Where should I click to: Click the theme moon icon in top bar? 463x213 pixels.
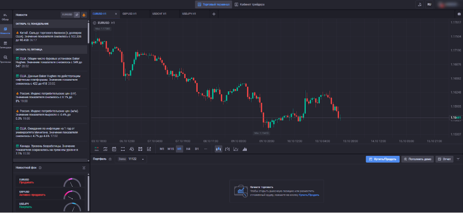tap(419, 4)
